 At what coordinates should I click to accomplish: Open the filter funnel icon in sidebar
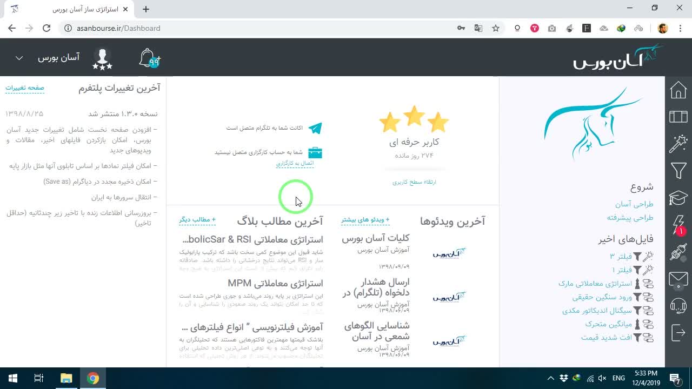678,171
